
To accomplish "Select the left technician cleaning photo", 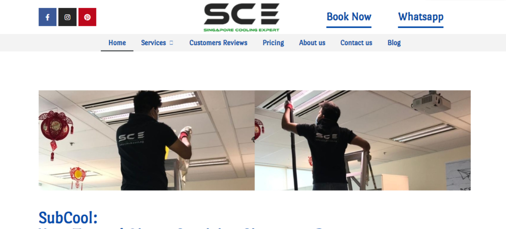I will 146,140.
